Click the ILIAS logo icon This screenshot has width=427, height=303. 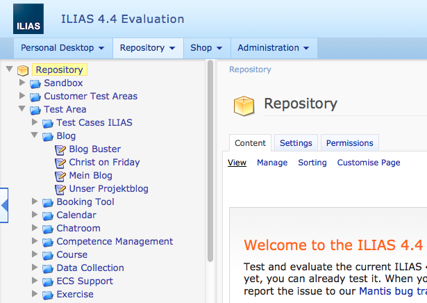[28, 19]
